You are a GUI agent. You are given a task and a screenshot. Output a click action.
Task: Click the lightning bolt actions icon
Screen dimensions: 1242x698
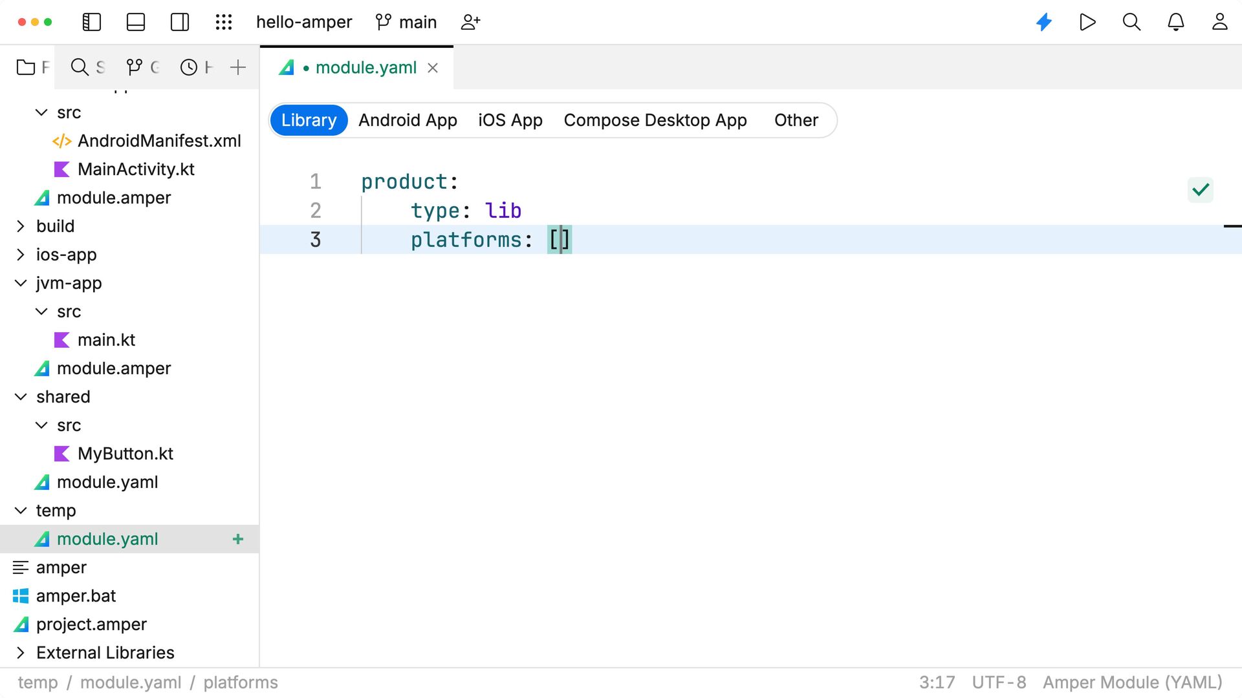point(1044,22)
